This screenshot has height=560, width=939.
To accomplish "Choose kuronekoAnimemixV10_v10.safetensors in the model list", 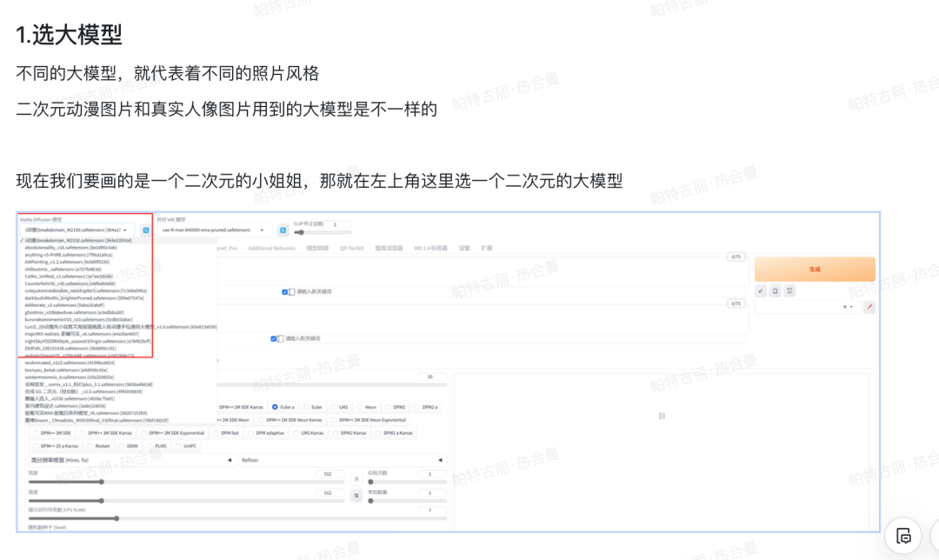I will (x=78, y=320).
